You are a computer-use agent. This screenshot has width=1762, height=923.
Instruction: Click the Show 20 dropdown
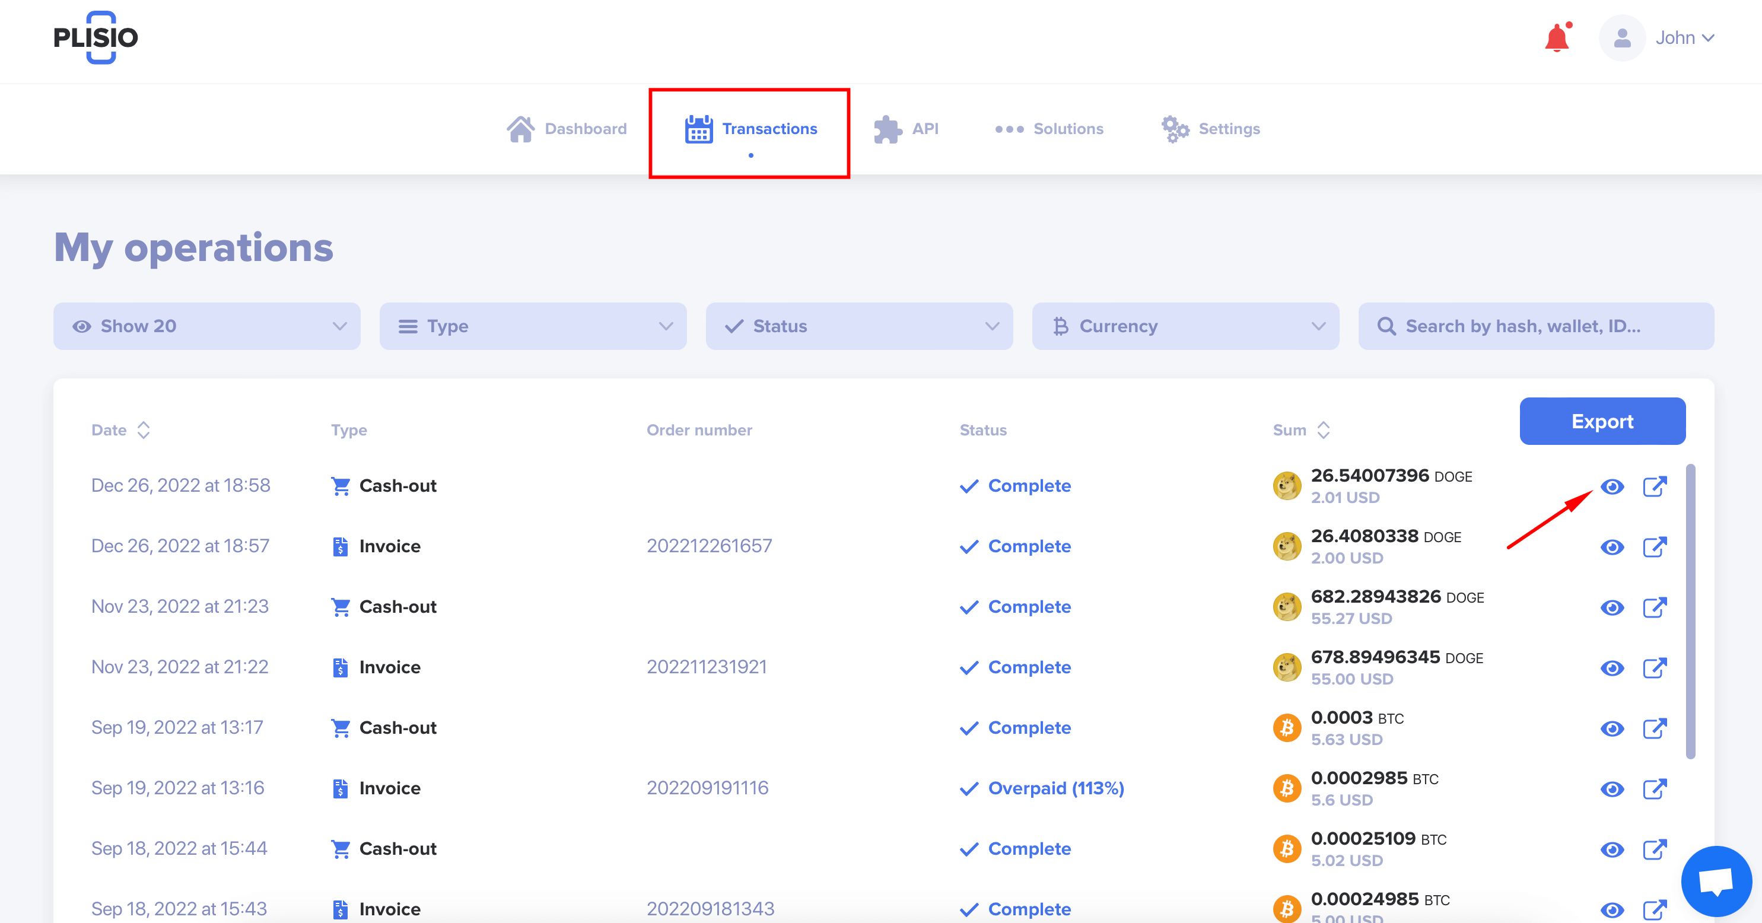pos(209,325)
